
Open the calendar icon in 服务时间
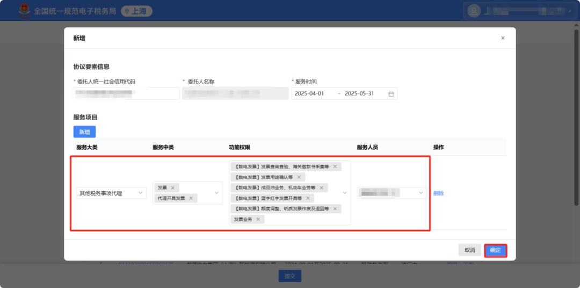[391, 94]
